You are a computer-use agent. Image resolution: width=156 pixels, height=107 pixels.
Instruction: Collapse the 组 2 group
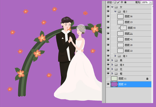115,11
